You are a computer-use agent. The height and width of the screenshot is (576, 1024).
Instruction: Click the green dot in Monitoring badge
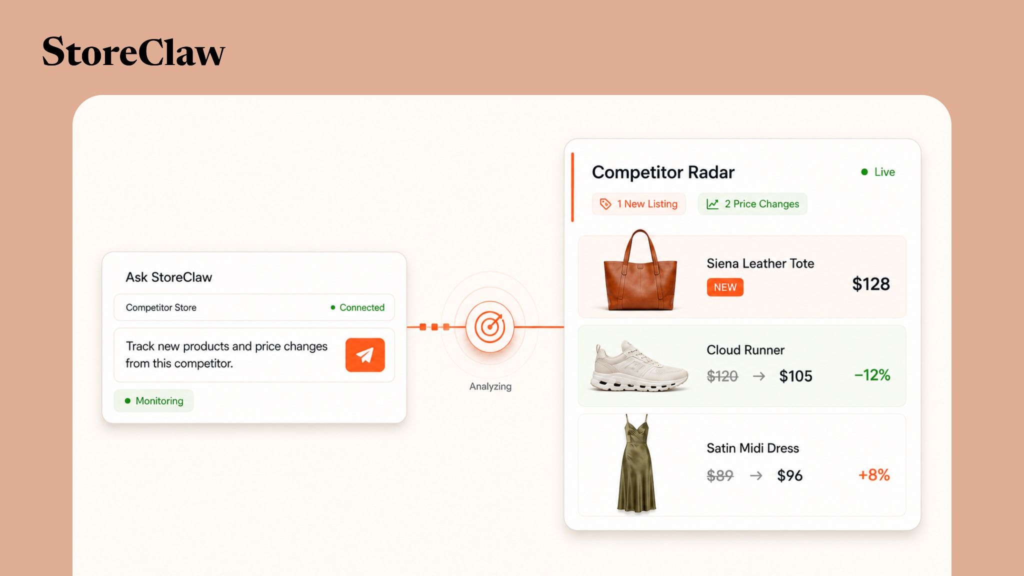coord(127,401)
